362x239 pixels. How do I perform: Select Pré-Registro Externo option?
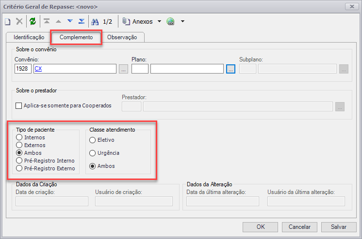point(19,168)
